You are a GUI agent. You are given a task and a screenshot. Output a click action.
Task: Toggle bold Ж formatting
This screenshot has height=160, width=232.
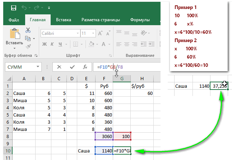45,44
